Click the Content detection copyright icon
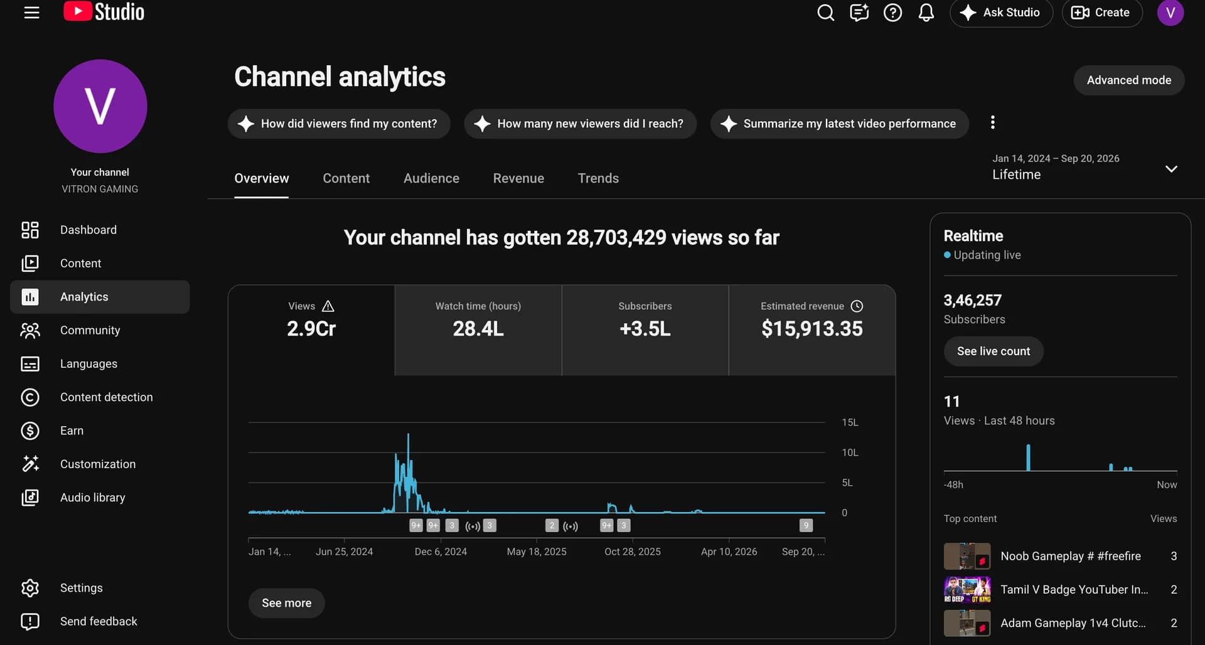 tap(30, 397)
